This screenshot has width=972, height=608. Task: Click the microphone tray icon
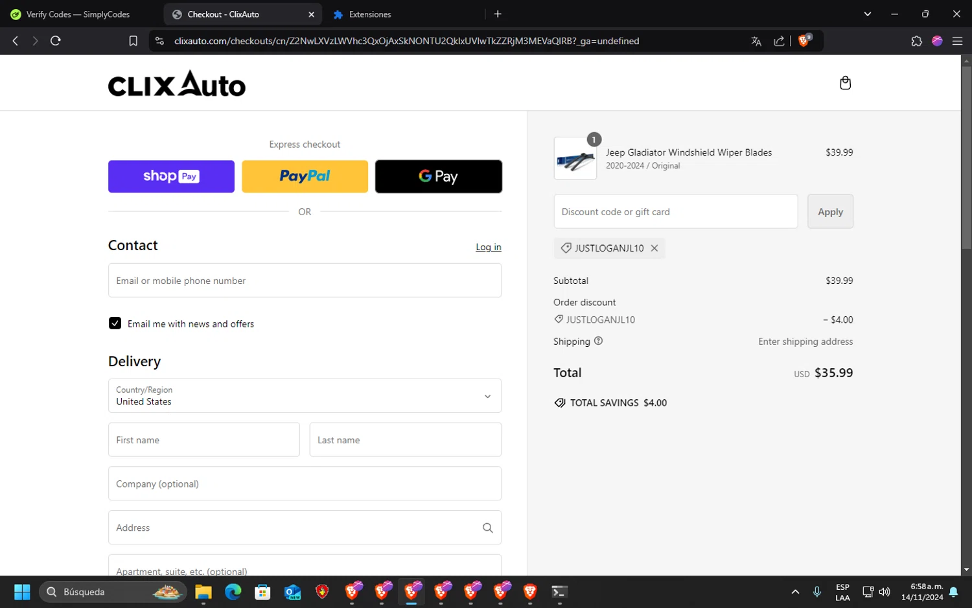817,592
